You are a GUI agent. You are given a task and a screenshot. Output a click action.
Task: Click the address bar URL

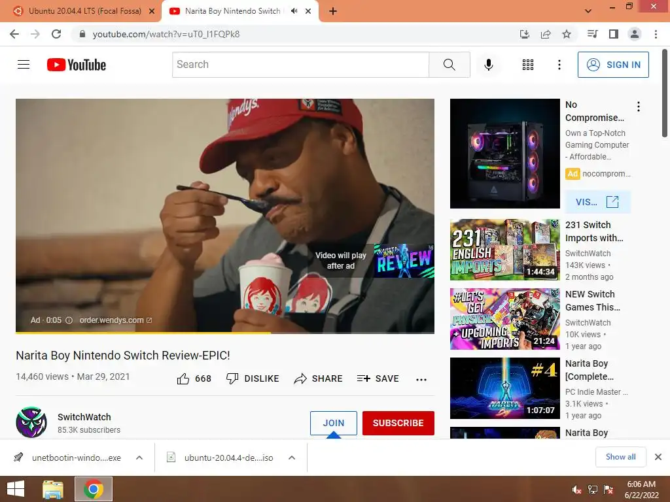[x=166, y=34]
